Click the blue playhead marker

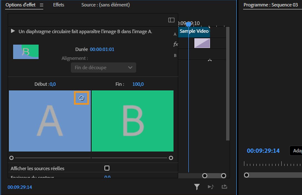[x=188, y=24]
